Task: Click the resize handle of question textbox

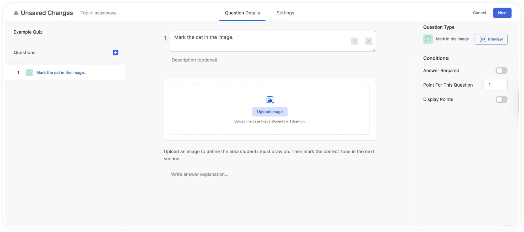Action: (374, 49)
